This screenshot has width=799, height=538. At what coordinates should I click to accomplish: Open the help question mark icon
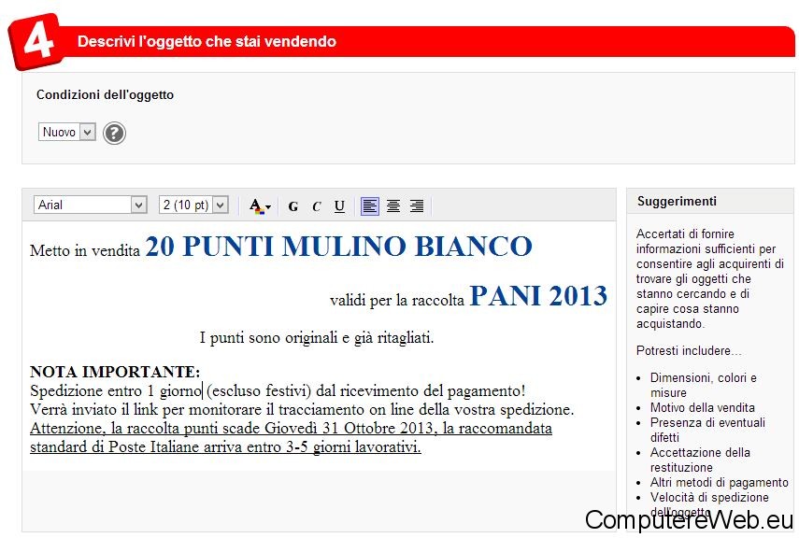pyautogui.click(x=114, y=134)
